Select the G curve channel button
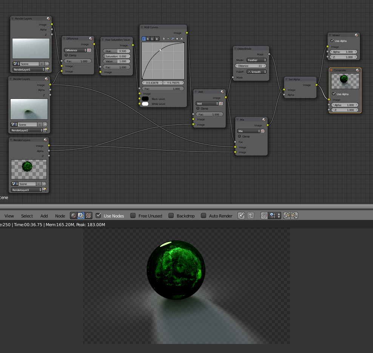373x353 pixels. pyautogui.click(x=152, y=39)
